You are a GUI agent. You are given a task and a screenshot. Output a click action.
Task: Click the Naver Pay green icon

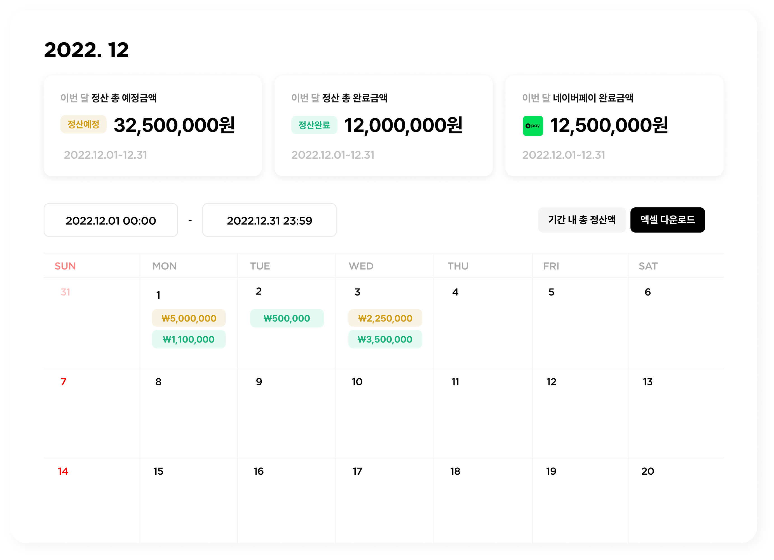tap(533, 126)
